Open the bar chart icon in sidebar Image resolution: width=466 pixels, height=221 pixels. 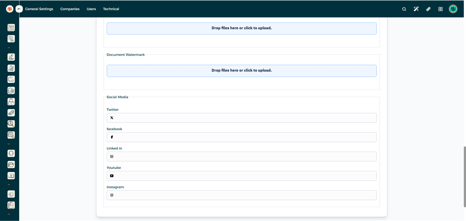point(11,68)
